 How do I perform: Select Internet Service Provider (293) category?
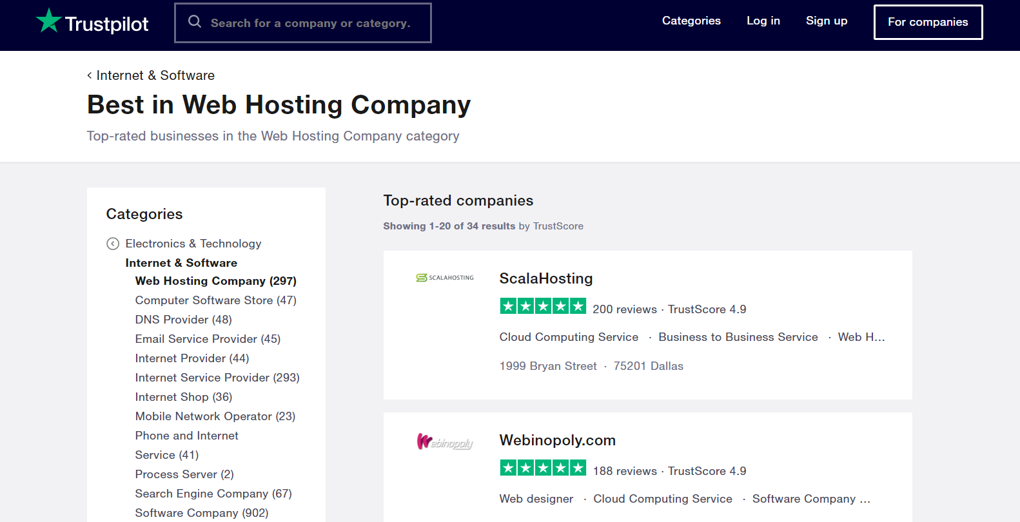(x=217, y=378)
